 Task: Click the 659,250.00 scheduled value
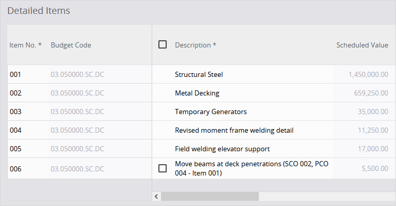pyautogui.click(x=371, y=93)
